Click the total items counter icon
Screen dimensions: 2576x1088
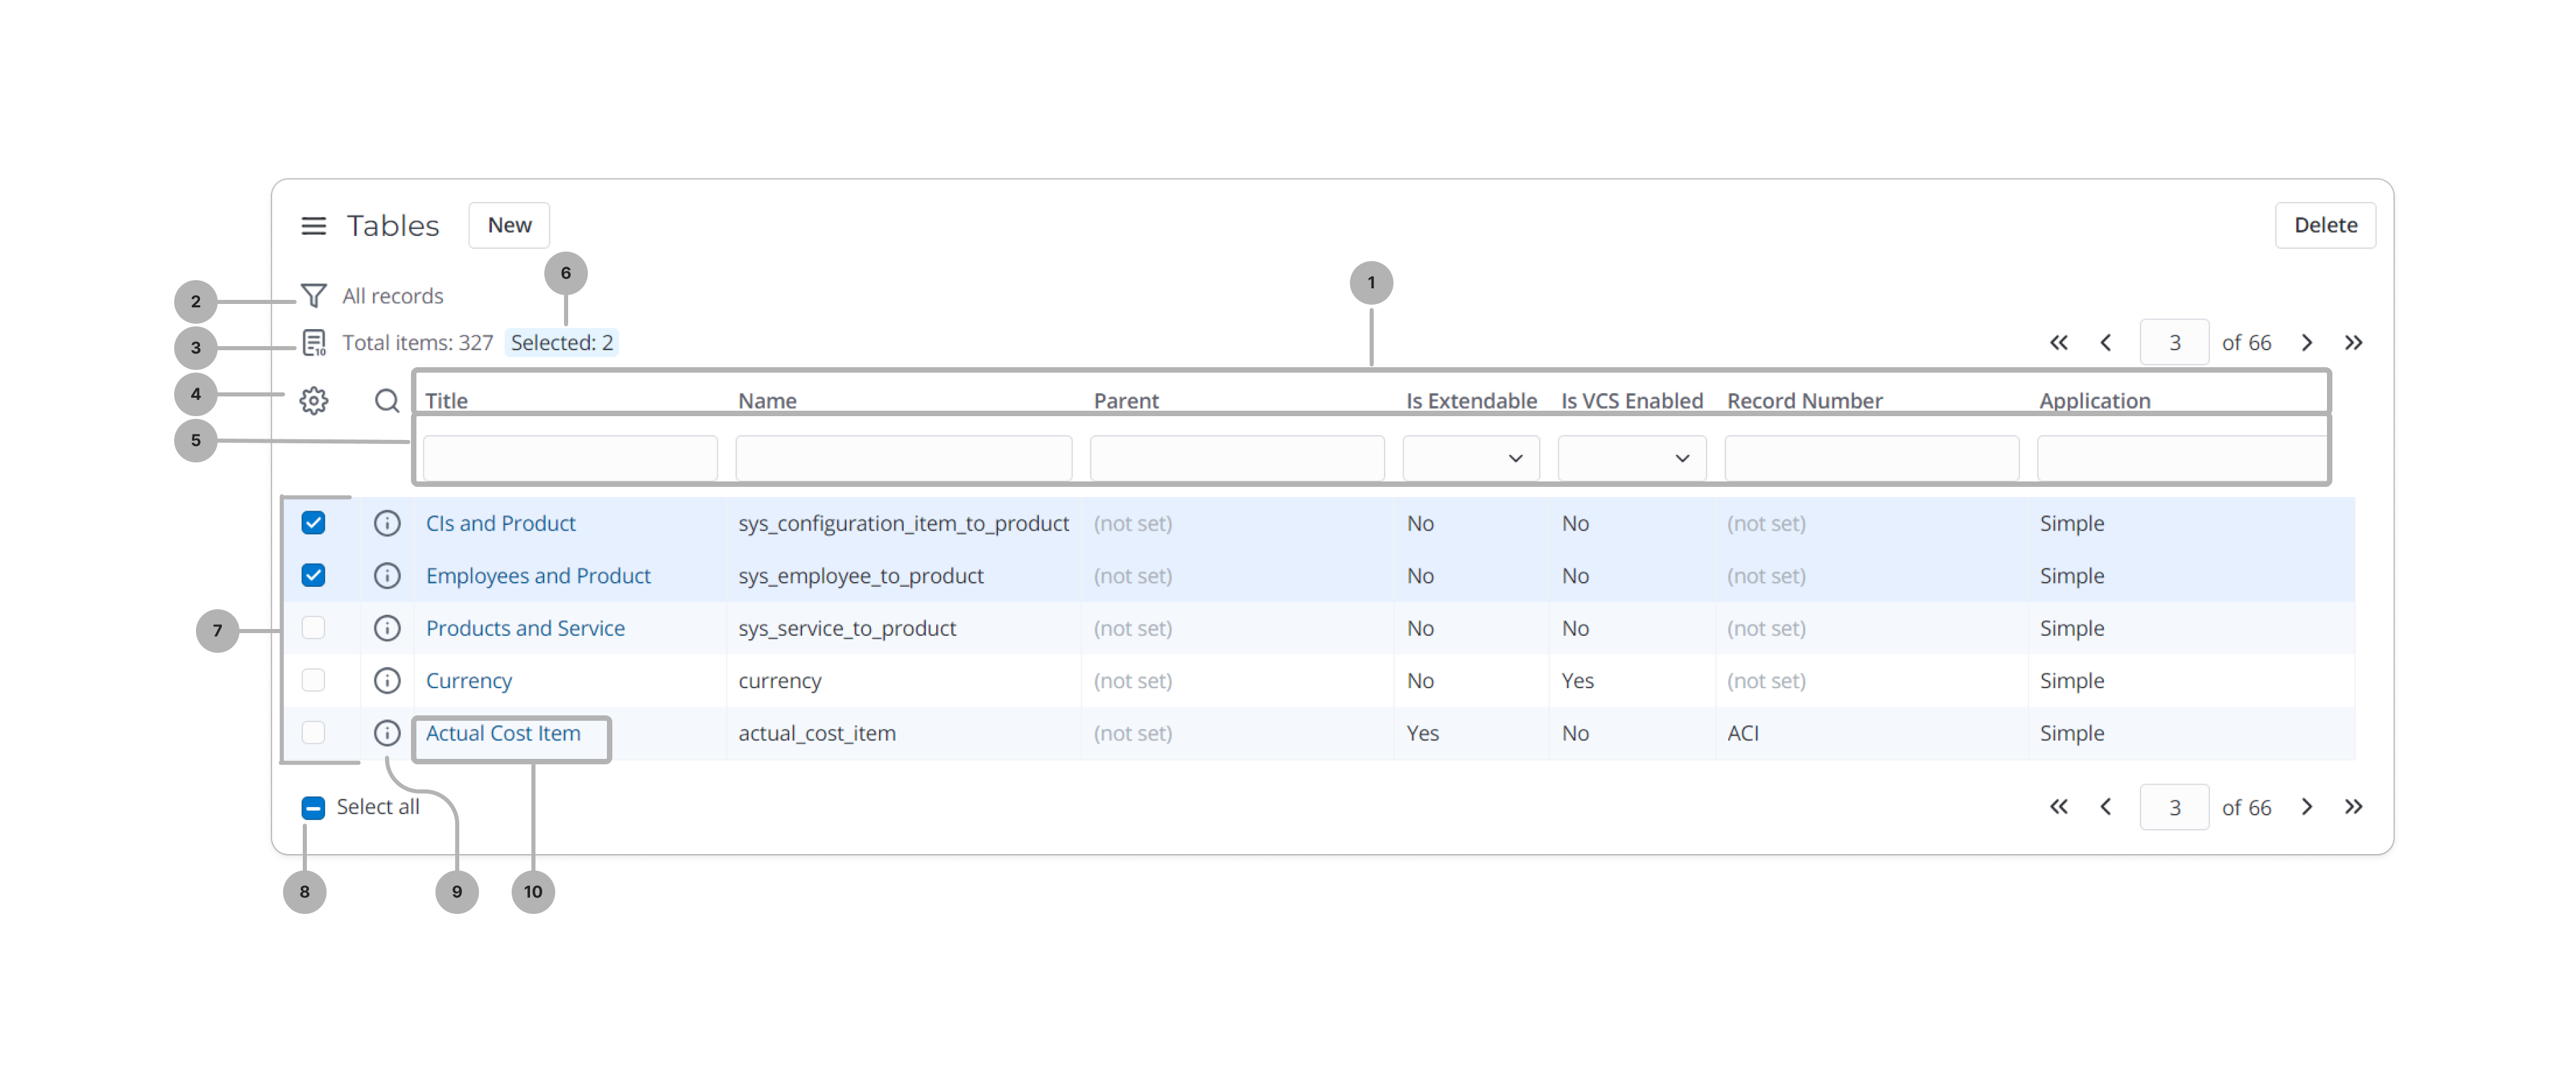coord(313,343)
